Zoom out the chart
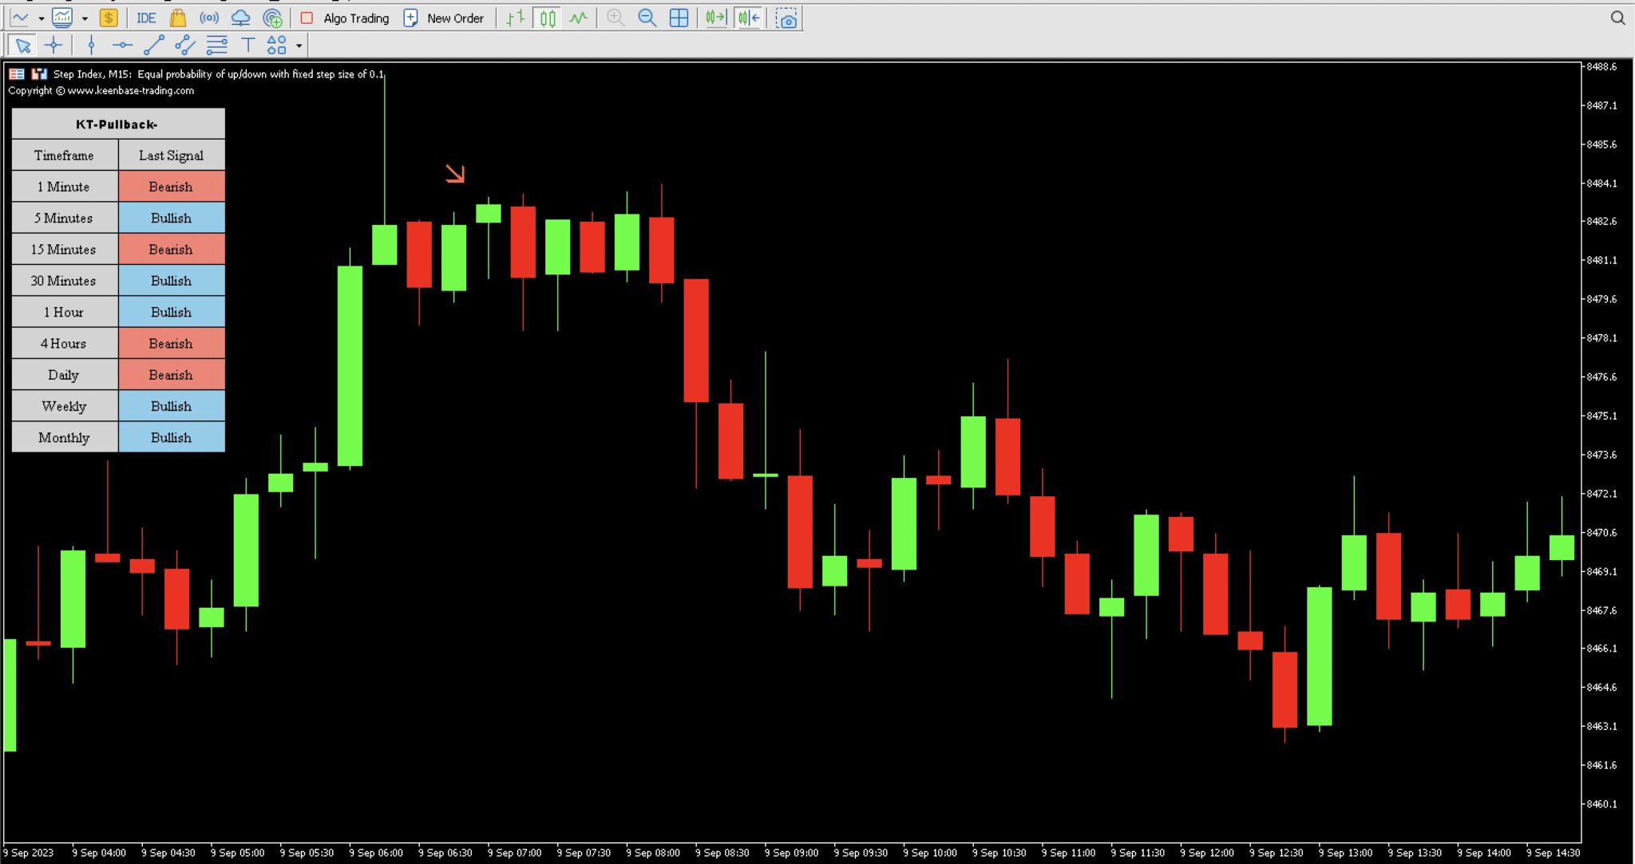The width and height of the screenshot is (1635, 864). 647,18
